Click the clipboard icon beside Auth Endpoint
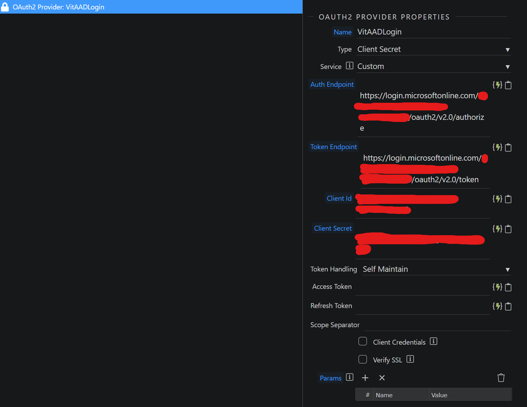The width and height of the screenshot is (527, 407). tap(508, 85)
